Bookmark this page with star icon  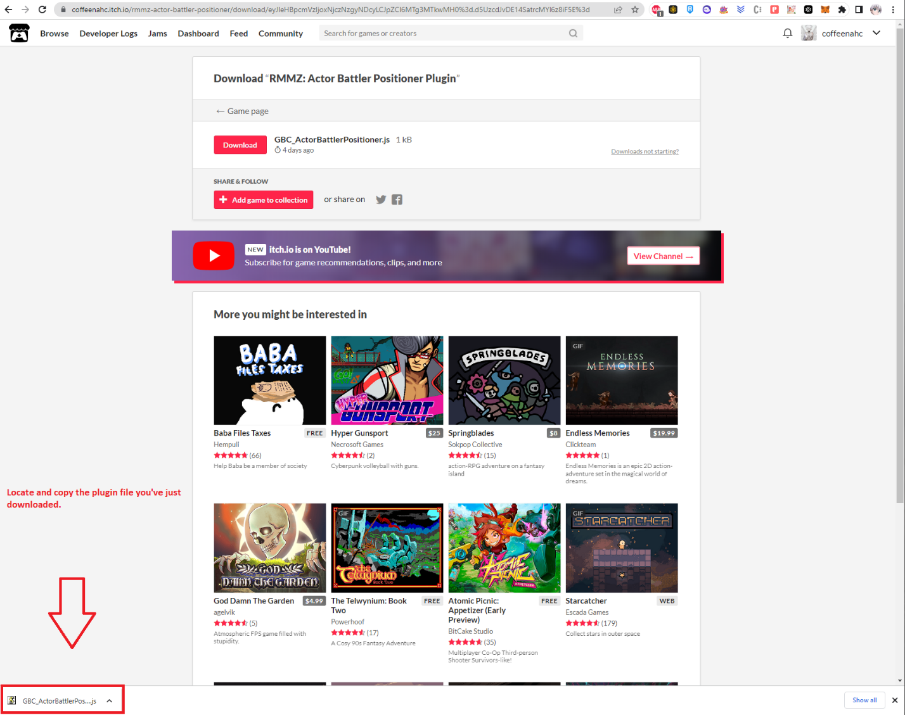point(635,9)
